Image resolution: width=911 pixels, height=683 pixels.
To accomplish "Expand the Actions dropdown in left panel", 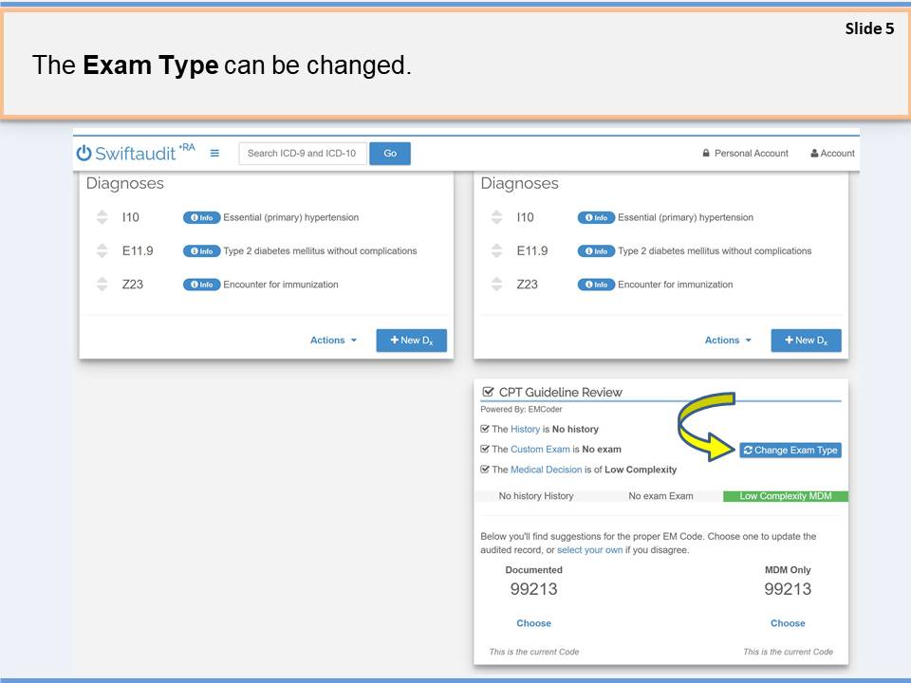I will click(x=333, y=341).
